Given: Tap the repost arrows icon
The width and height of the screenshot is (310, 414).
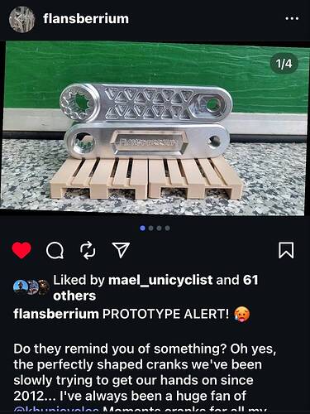Looking at the screenshot, I should coord(88,250).
